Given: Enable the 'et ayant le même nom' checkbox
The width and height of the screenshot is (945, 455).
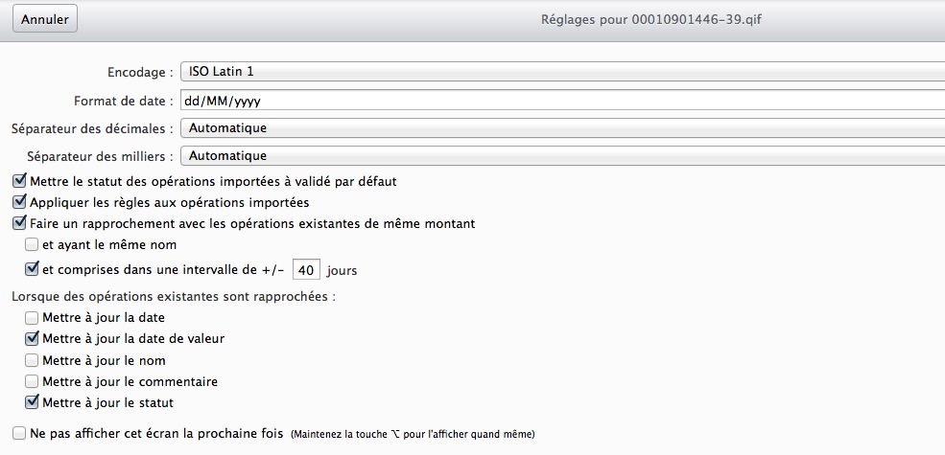Looking at the screenshot, I should point(32,245).
